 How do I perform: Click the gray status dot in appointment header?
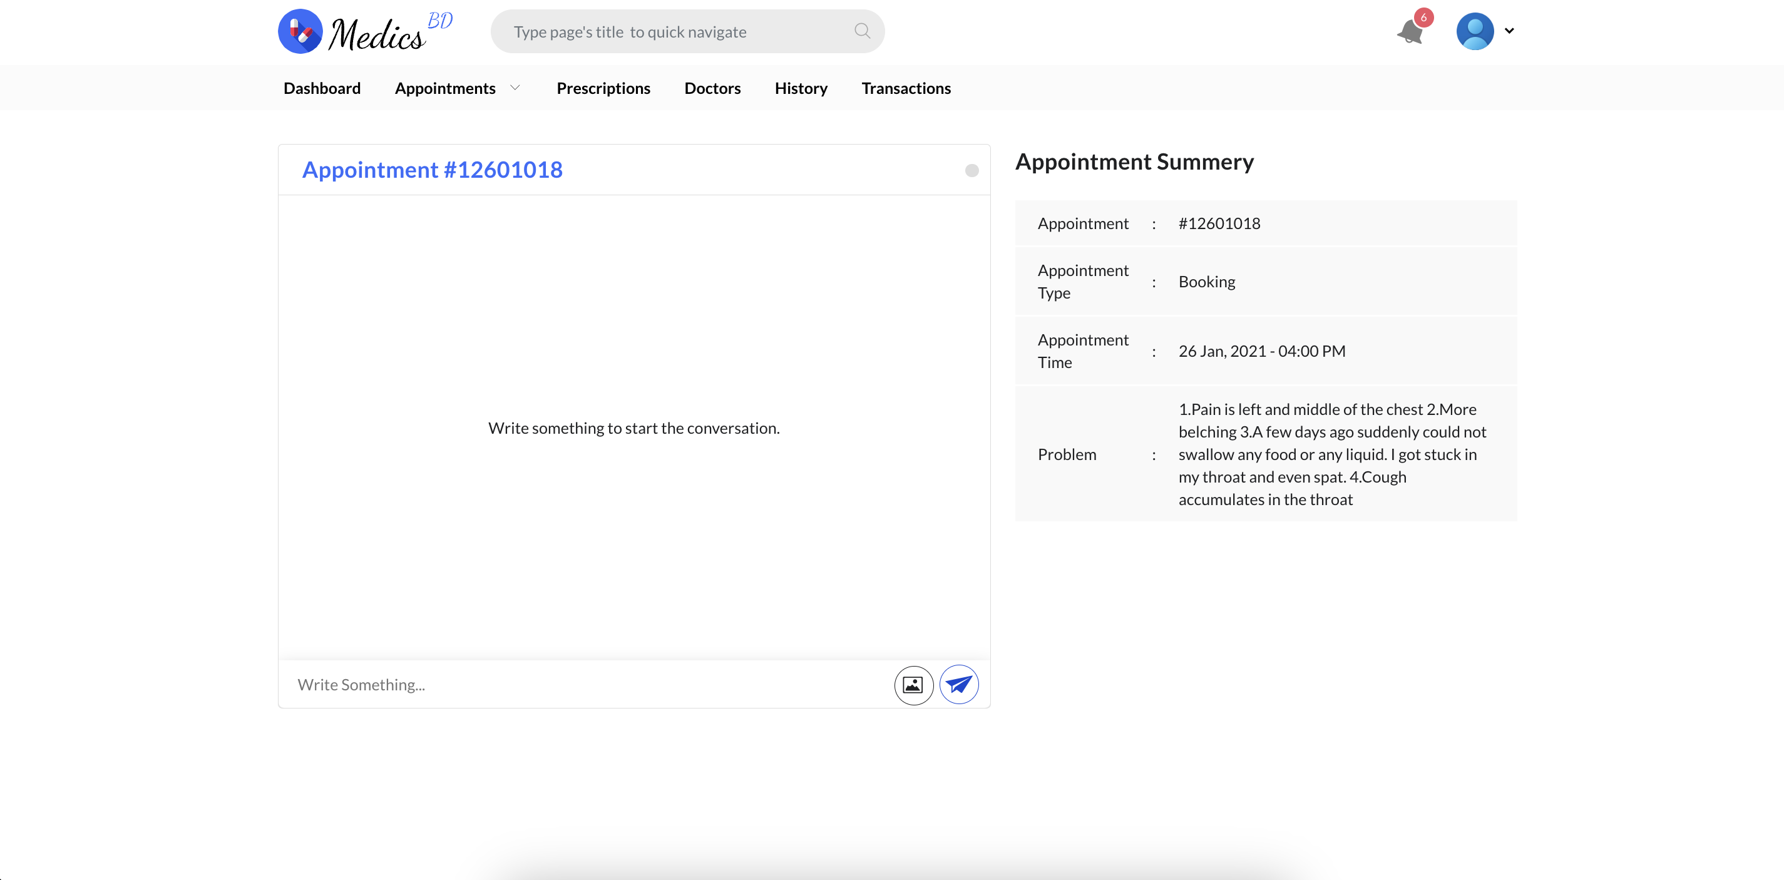pos(971,170)
